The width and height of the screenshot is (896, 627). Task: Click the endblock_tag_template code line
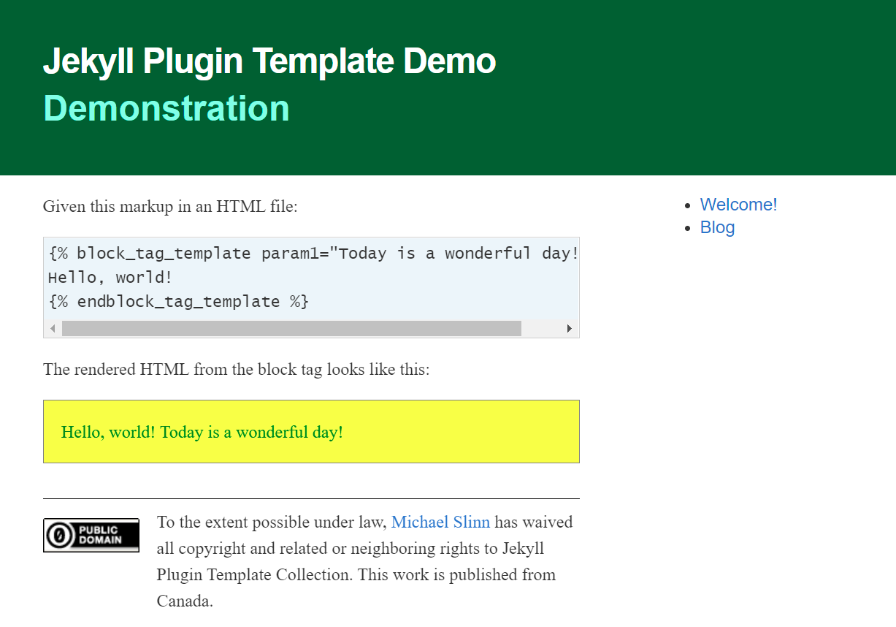pos(178,301)
